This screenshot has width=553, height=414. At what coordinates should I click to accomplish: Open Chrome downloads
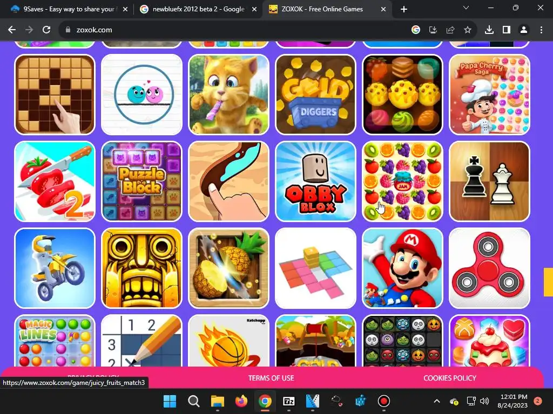point(489,30)
